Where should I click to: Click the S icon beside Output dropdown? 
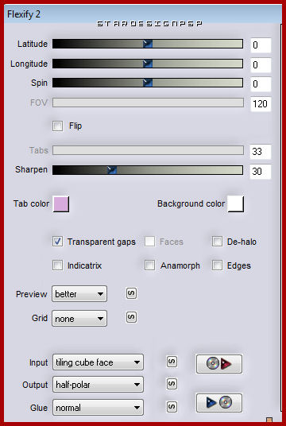[172, 384]
